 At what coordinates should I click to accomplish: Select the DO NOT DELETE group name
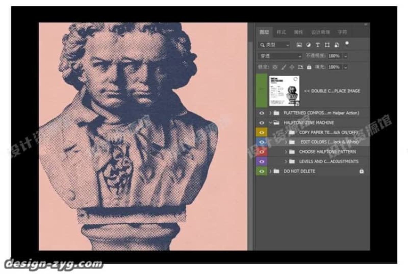299,171
